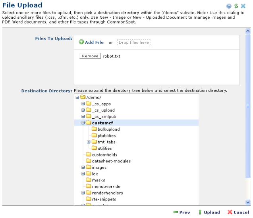This screenshot has width=253, height=218.
Task: Click the Upload button
Action: point(209,212)
